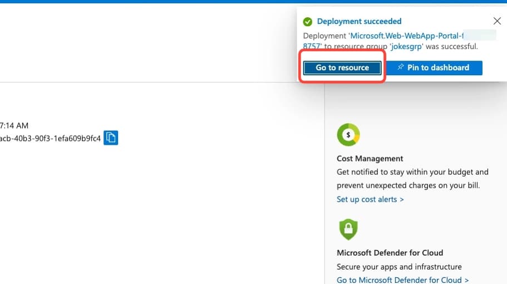Dismiss the Deployment succeeded notification
Viewport: 507px width, 284px height.
click(x=497, y=21)
